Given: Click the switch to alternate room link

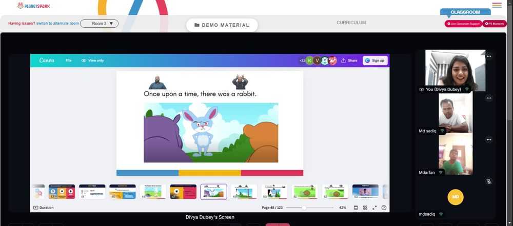Looking at the screenshot, I should click(x=57, y=23).
